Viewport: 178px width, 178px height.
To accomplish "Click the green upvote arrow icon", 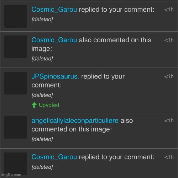I will (34, 105).
